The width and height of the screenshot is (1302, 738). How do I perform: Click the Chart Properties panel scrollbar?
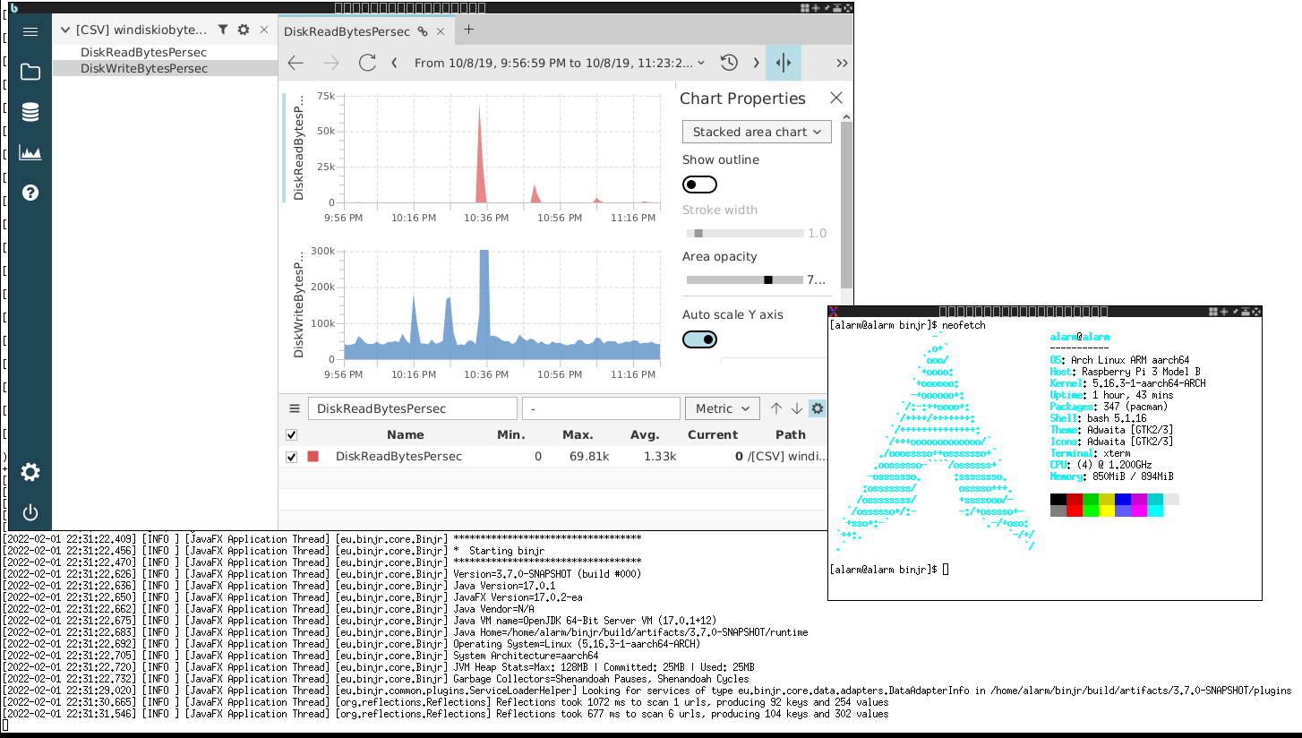point(846,204)
